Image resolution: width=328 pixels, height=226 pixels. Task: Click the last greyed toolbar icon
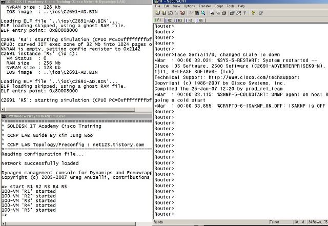click(x=261, y=13)
